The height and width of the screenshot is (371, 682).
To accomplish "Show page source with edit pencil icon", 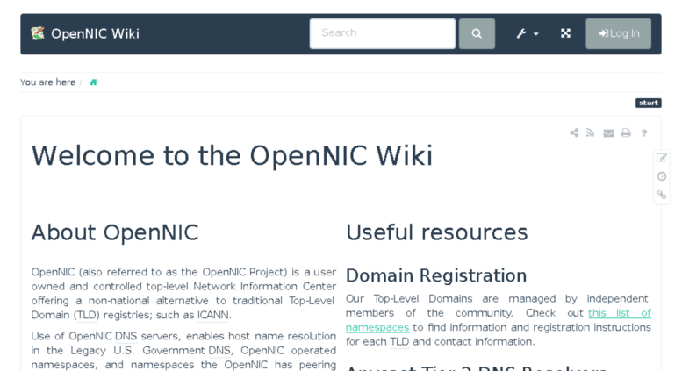I will click(662, 158).
